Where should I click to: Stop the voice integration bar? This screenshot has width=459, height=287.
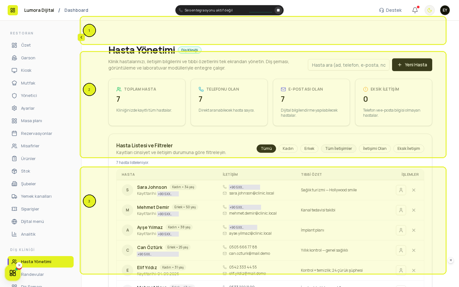pyautogui.click(x=278, y=10)
